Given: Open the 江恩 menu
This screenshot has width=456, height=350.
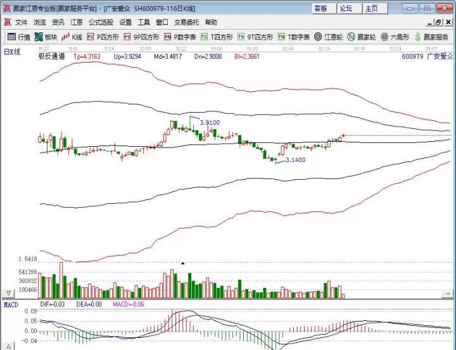Looking at the screenshot, I should click(76, 22).
